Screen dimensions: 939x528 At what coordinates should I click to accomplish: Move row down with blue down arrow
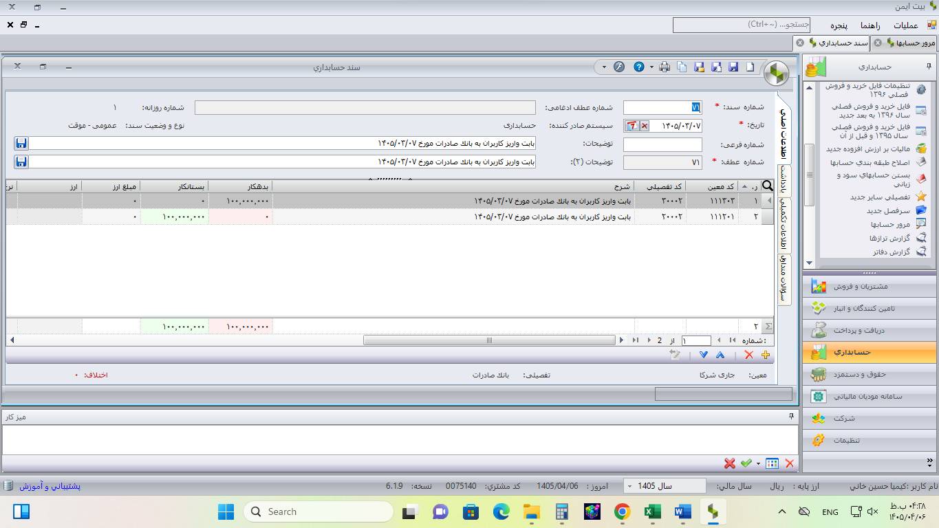pos(703,355)
